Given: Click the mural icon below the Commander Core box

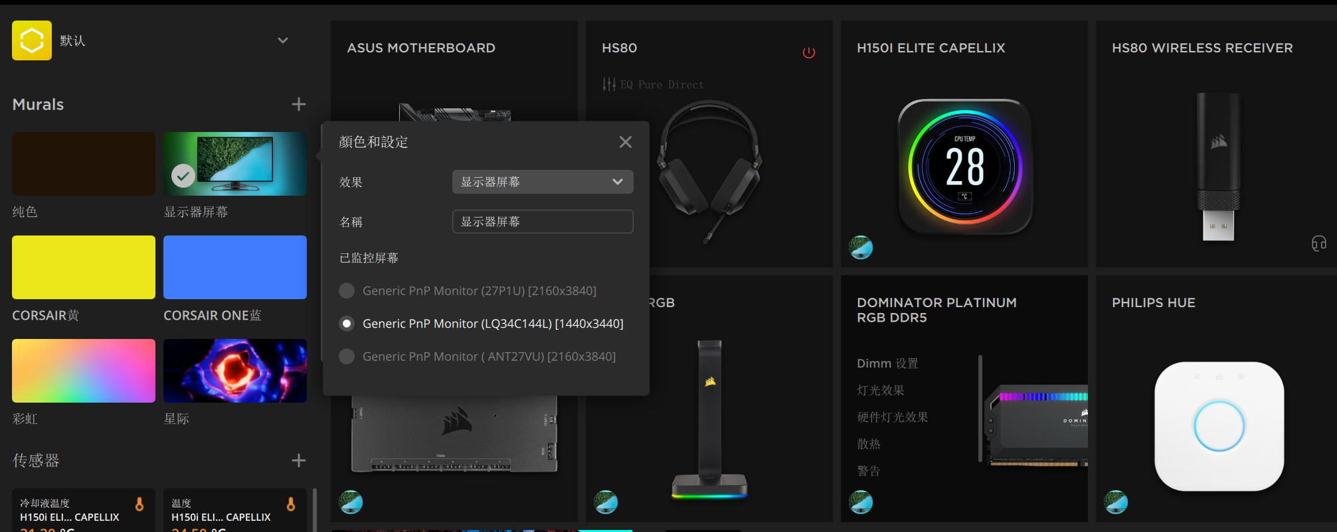Looking at the screenshot, I should tap(351, 502).
